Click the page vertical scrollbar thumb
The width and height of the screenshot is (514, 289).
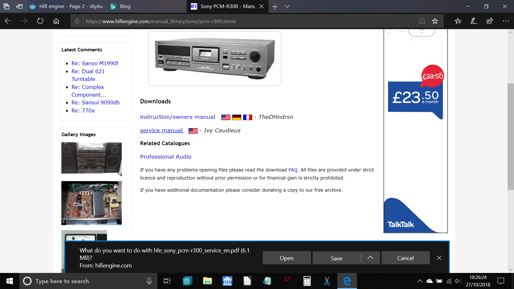coord(511,136)
